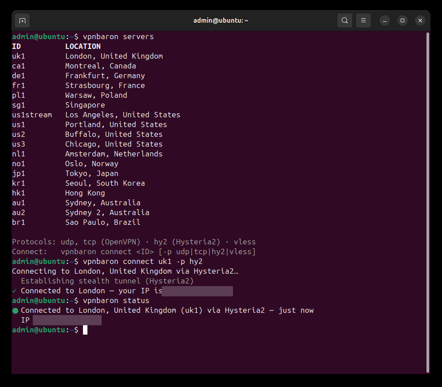Maximize the terminal window
This screenshot has height=387, width=442.
[x=402, y=20]
